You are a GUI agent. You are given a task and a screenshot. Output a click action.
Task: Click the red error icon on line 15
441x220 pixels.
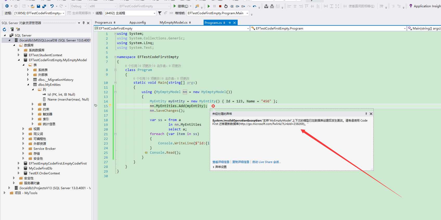coord(213,106)
